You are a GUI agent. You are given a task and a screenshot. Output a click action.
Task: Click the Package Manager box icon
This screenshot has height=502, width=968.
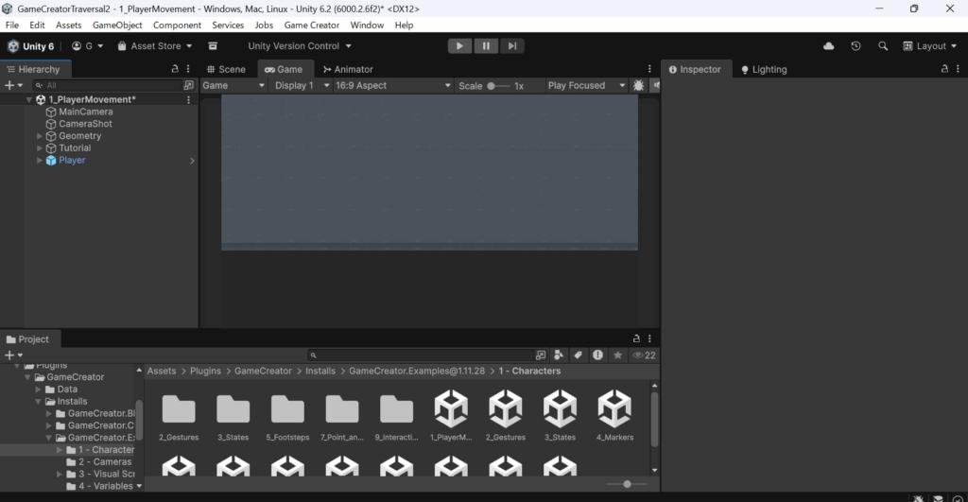coord(213,45)
